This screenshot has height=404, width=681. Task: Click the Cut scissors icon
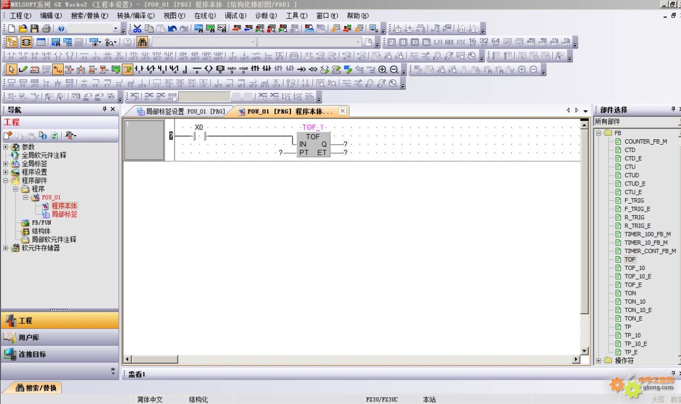(x=137, y=29)
